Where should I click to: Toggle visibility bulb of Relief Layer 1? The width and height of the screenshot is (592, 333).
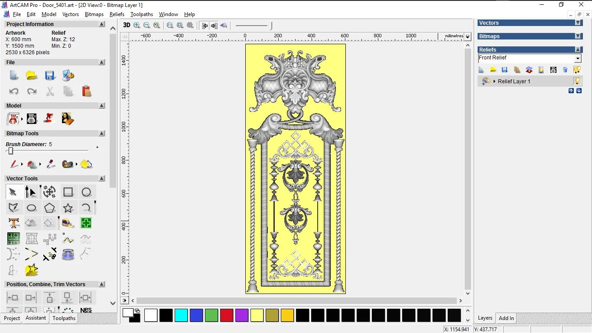pos(577,81)
